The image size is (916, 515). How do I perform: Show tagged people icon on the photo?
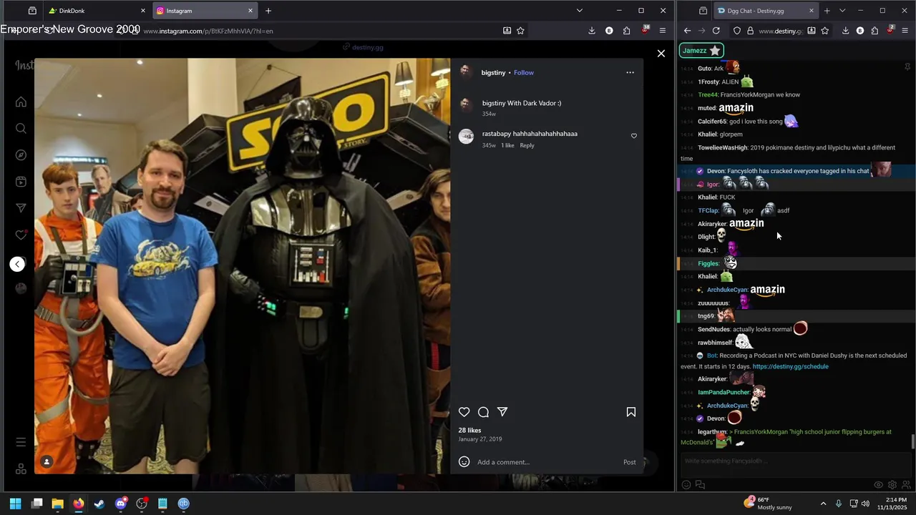[47, 462]
